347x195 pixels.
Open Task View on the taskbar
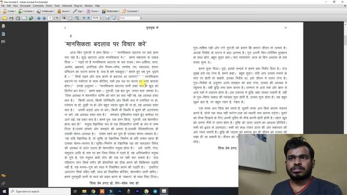[x=75, y=191]
